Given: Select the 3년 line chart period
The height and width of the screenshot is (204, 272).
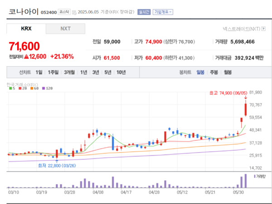Looking at the screenshot, I should coord(96,72).
